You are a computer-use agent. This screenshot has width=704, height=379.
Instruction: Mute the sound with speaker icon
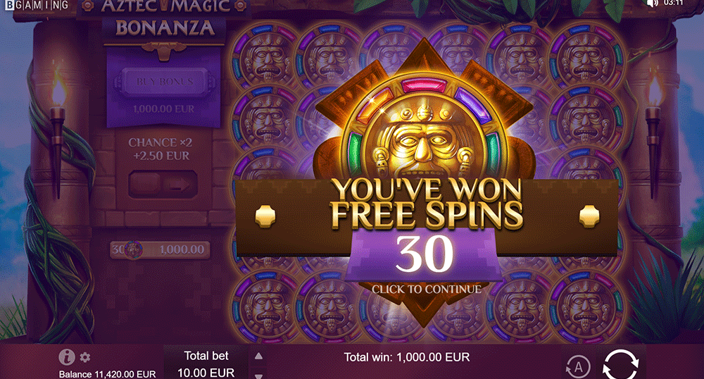point(652,3)
